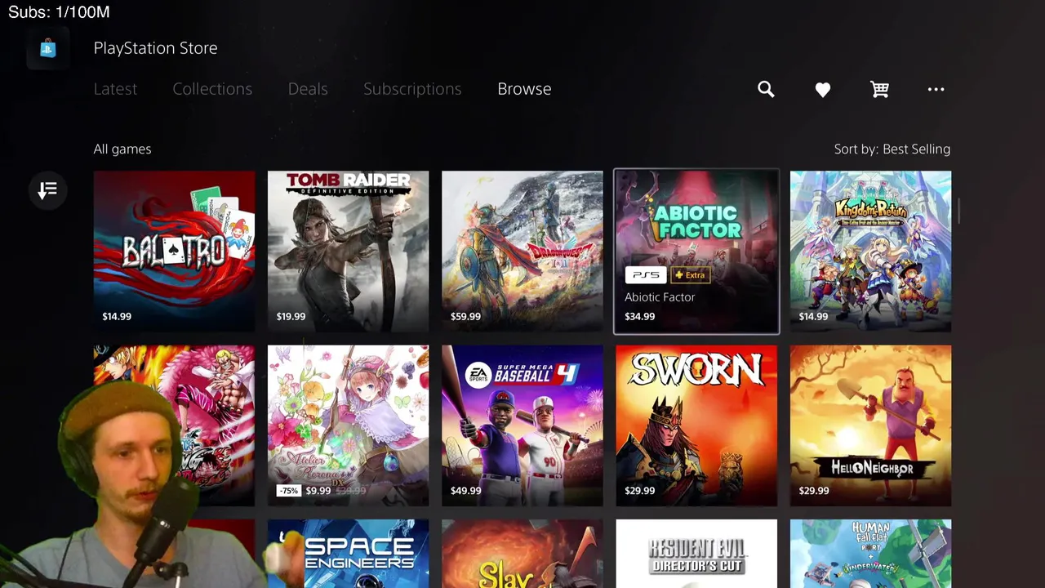Switch to the Subscriptions tab

(x=412, y=89)
